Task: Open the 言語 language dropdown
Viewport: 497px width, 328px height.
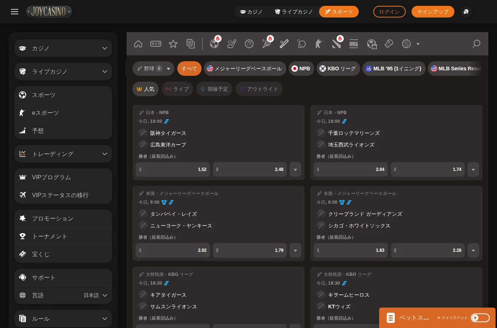Action: click(x=63, y=295)
